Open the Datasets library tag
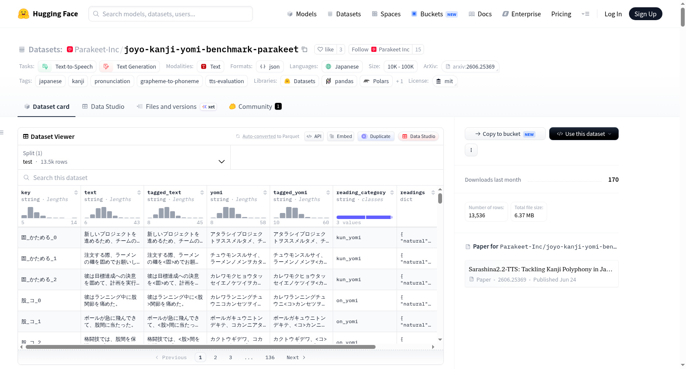This screenshot has height=369, width=686. 300,81
